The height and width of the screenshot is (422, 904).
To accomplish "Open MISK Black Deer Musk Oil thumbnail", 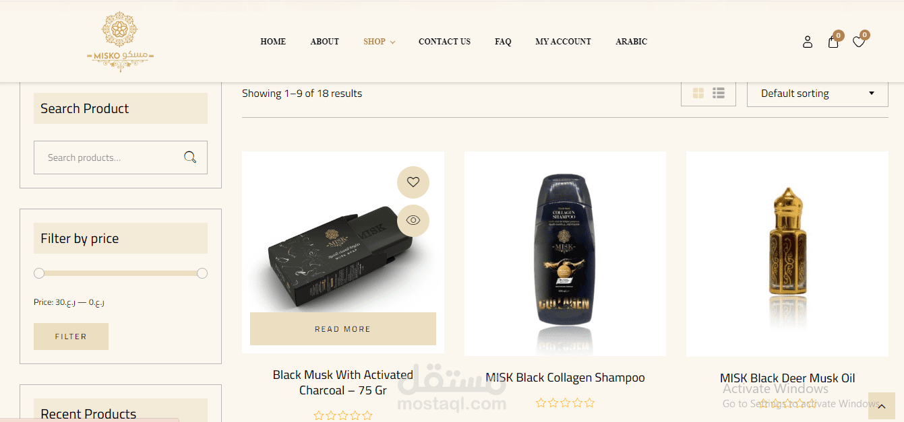I will click(787, 254).
